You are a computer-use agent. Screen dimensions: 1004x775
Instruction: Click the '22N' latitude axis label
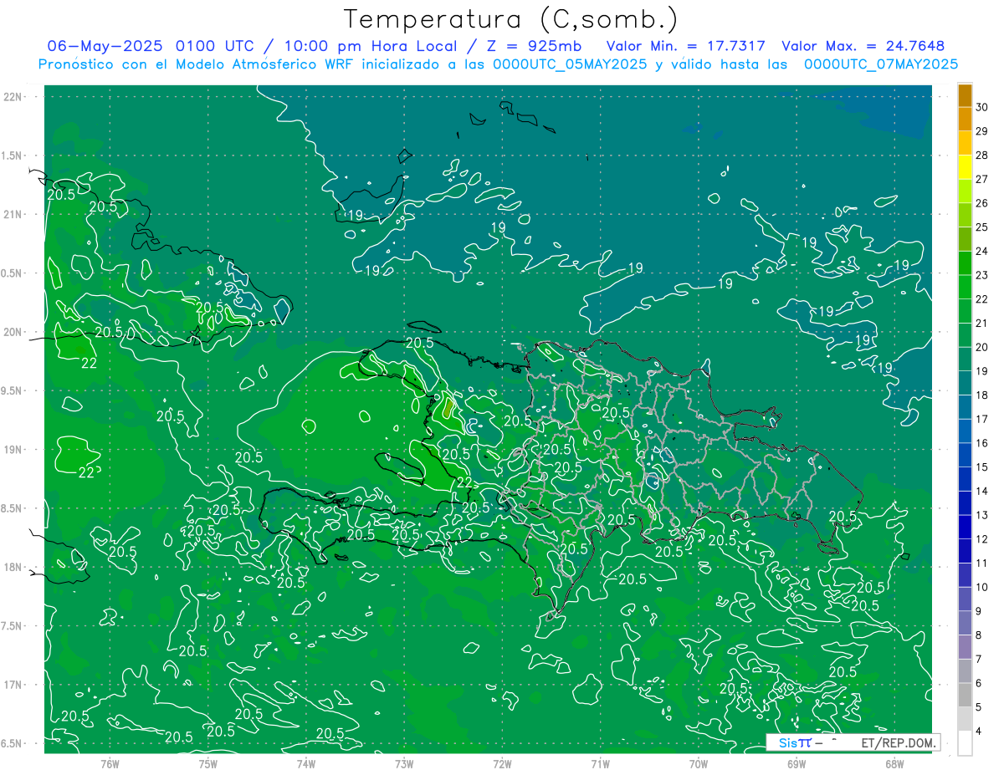(x=13, y=97)
